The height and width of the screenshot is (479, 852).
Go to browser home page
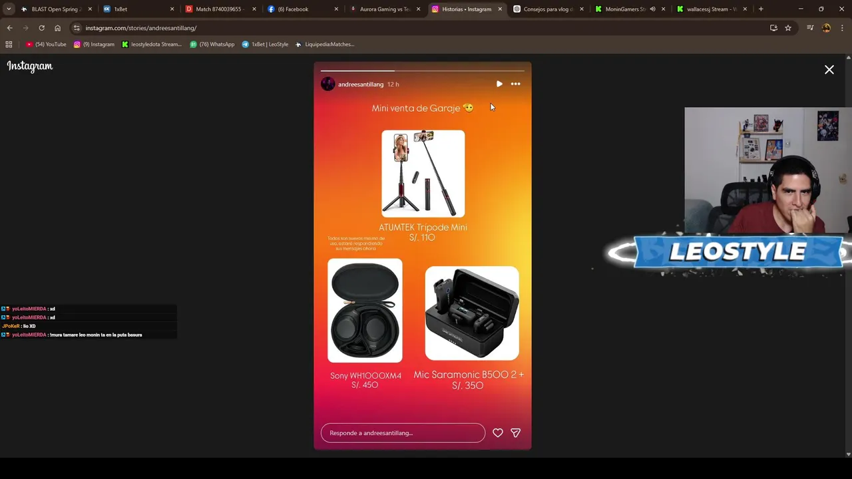click(x=57, y=28)
